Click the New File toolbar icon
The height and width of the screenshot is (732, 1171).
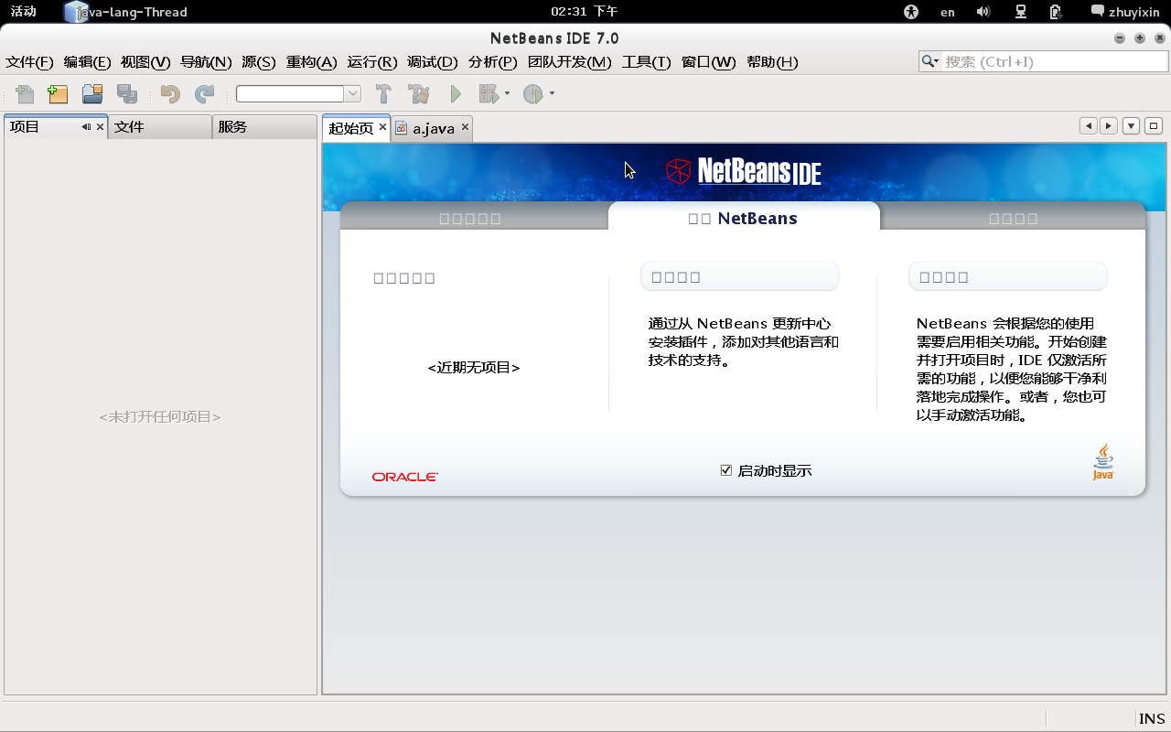point(25,93)
